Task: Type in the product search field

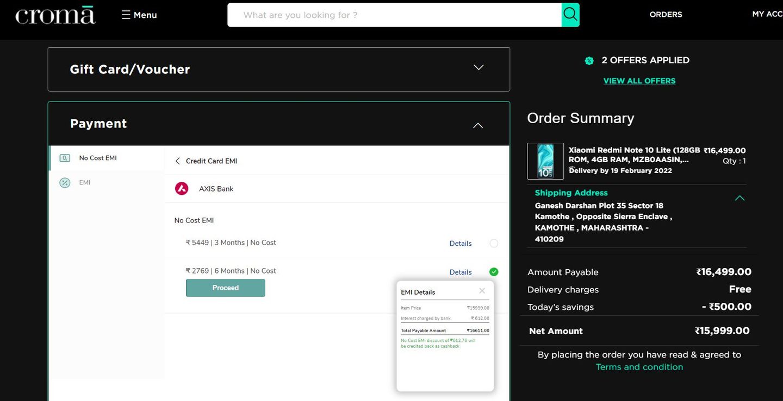Action: pos(394,15)
